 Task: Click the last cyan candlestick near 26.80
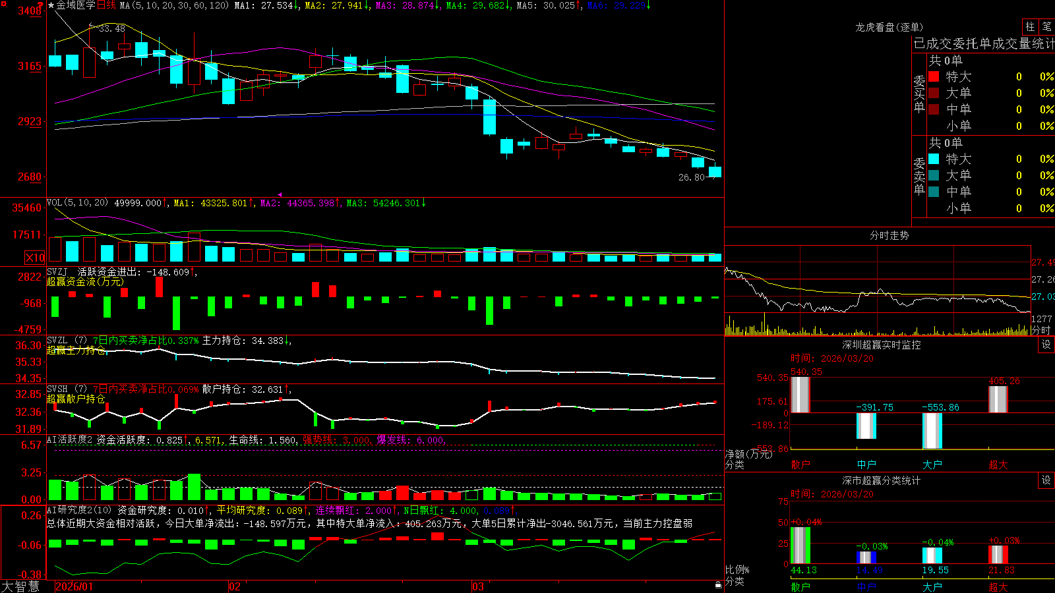pyautogui.click(x=715, y=171)
